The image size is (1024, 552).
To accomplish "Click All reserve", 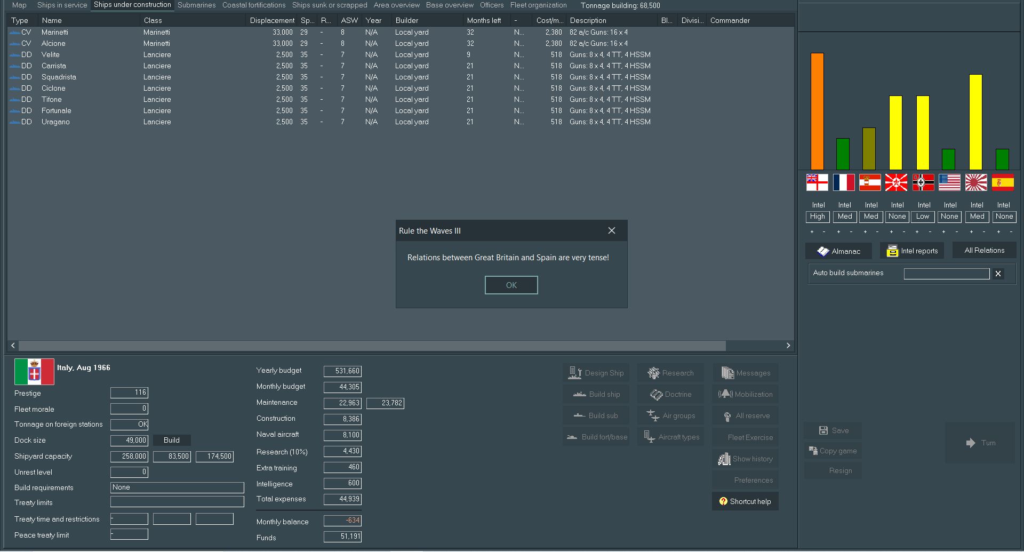I will (x=745, y=415).
